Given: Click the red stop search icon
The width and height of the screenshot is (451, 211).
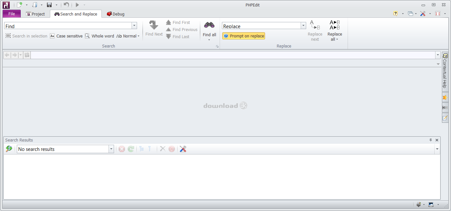Looking at the screenshot, I should pos(122,149).
